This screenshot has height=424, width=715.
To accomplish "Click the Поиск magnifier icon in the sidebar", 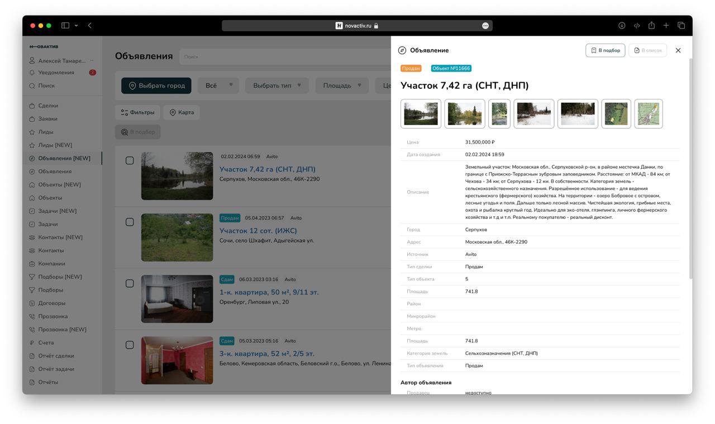I will pyautogui.click(x=32, y=85).
